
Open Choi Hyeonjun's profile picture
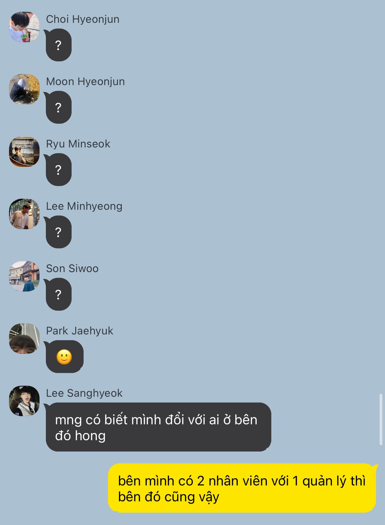(24, 27)
